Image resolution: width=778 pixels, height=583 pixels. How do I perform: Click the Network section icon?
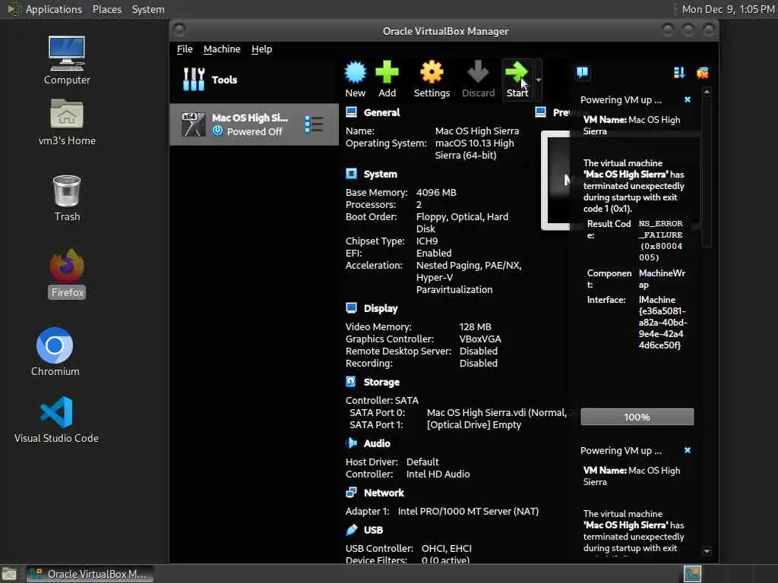[351, 492]
